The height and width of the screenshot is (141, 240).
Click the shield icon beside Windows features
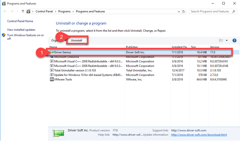4,35
